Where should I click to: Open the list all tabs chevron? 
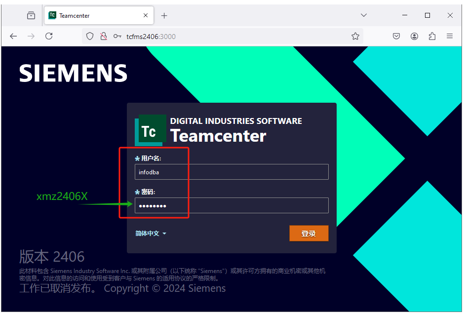364,15
